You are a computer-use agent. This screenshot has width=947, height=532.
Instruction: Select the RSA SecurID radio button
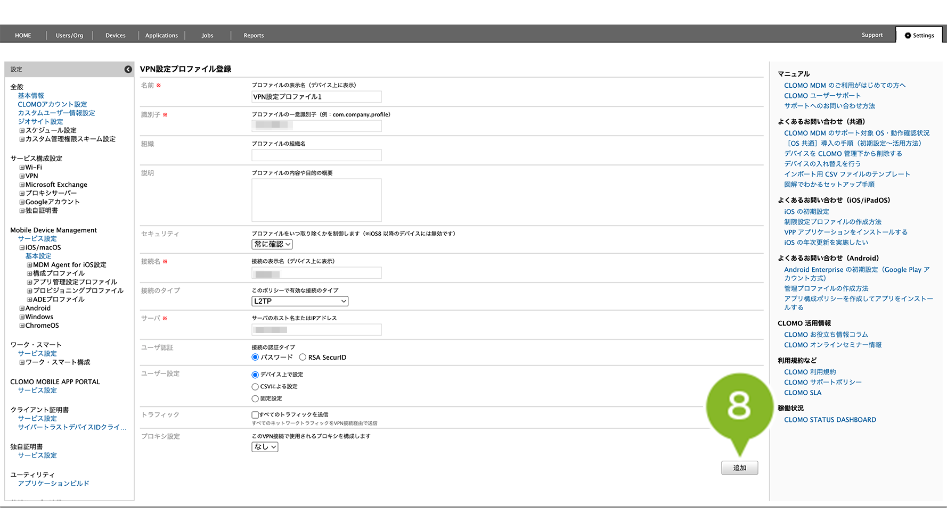[x=303, y=358]
